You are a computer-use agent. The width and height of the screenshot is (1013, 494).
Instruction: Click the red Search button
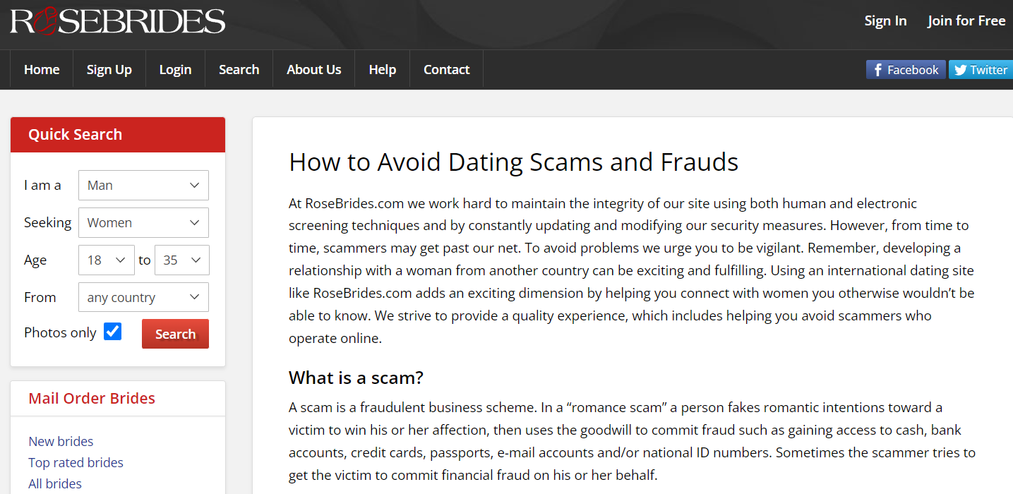point(175,333)
